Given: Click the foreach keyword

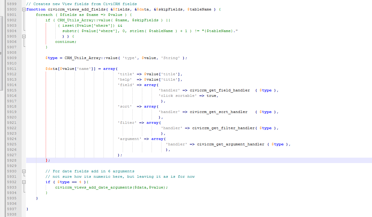Looking at the screenshot, I should (x=44, y=15).
